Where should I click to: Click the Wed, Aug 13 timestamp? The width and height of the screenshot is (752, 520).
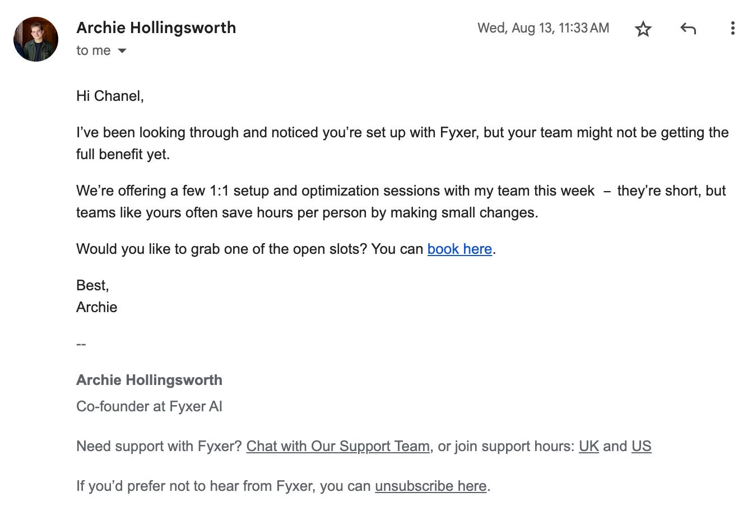(x=543, y=28)
